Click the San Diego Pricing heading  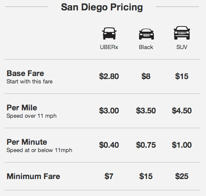(102, 7)
